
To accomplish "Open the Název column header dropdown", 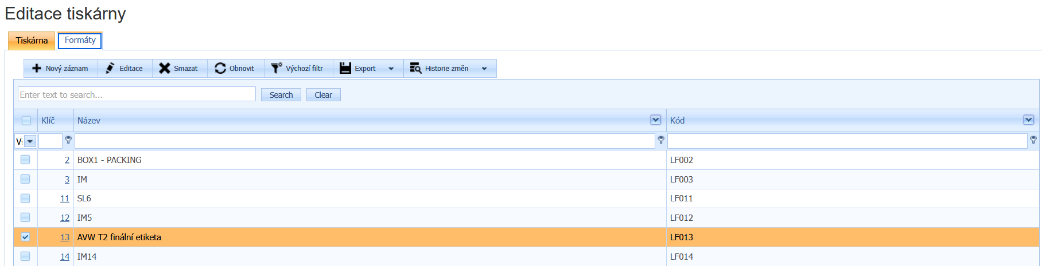I will coord(655,120).
